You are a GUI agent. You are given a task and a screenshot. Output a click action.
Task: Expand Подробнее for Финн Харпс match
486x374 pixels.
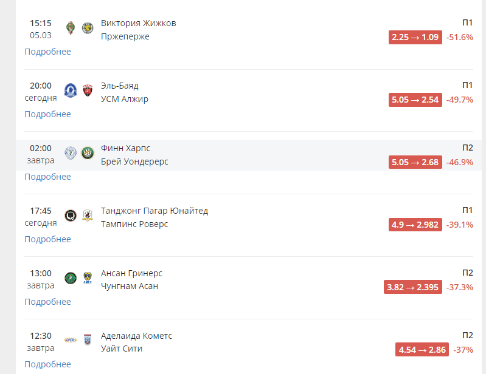(x=47, y=177)
